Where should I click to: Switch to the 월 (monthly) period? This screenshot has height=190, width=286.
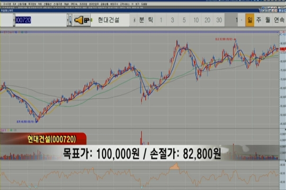tap(267, 20)
